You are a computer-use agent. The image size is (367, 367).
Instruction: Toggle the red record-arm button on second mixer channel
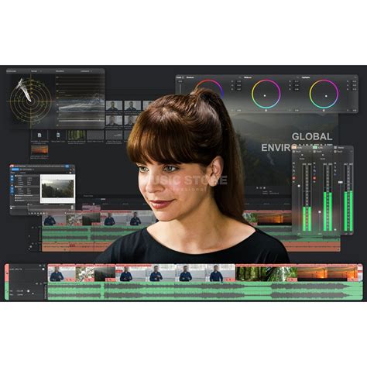[314, 178]
